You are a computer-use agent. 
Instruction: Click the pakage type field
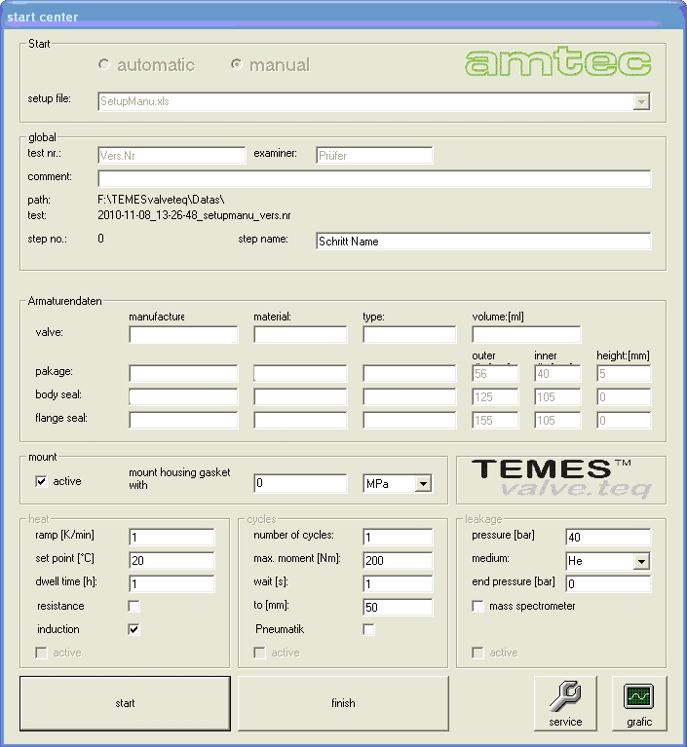(409, 374)
